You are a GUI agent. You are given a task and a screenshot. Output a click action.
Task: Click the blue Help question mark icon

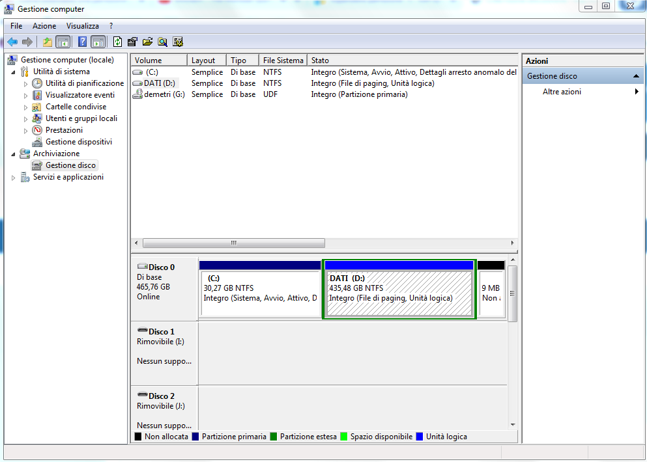(83, 42)
